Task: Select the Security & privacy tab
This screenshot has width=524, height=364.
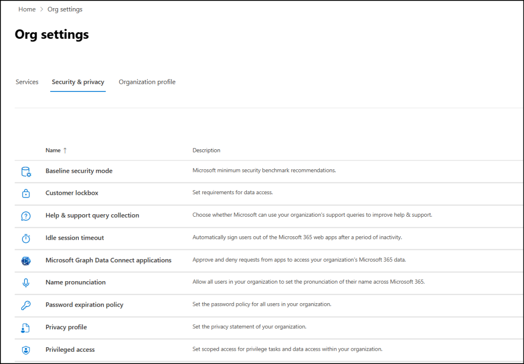Action: [78, 82]
